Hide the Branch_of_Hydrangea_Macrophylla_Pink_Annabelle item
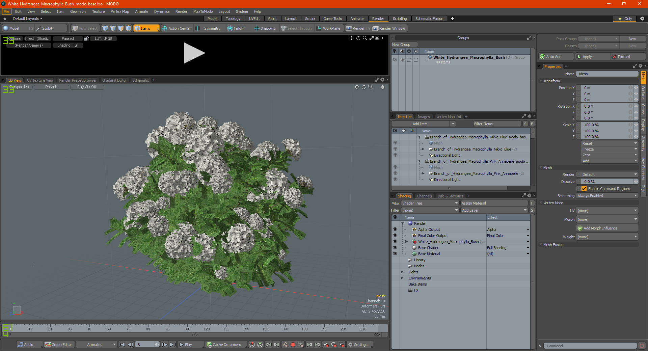Image resolution: width=648 pixels, height=351 pixels. 395,173
